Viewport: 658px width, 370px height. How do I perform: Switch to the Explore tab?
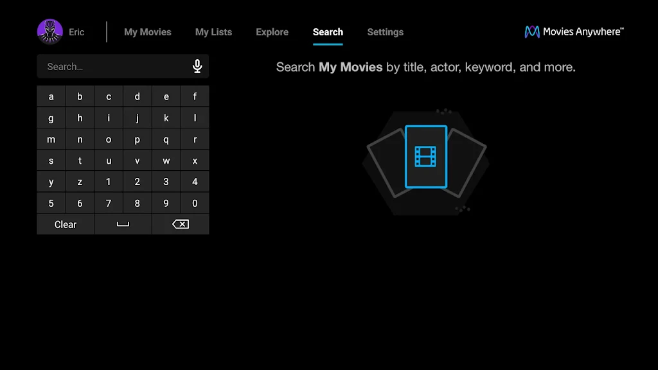click(x=272, y=32)
